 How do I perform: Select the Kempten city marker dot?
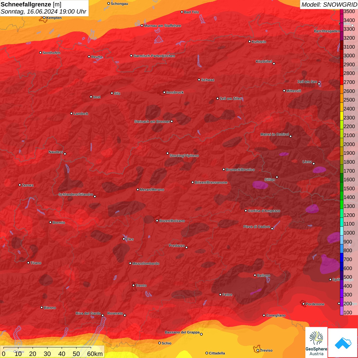click(x=44, y=18)
